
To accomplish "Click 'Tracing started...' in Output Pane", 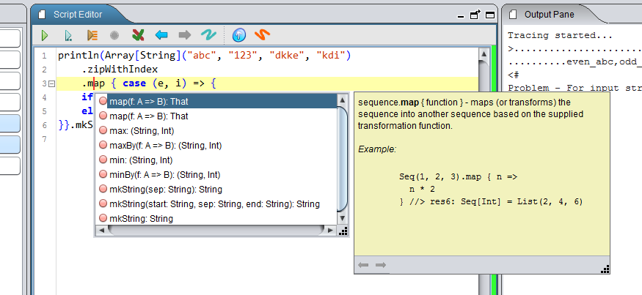I will (x=560, y=36).
